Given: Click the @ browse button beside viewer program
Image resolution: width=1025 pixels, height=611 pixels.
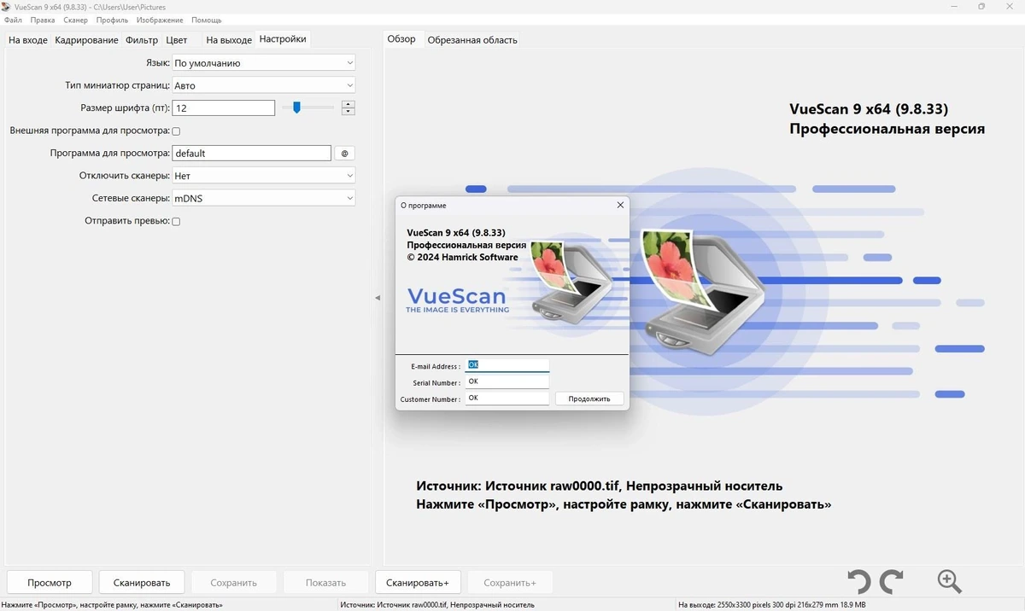Looking at the screenshot, I should tap(344, 154).
